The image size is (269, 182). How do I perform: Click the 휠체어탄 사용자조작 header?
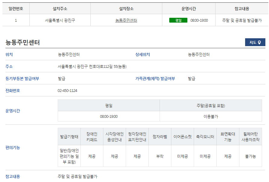point(251,137)
